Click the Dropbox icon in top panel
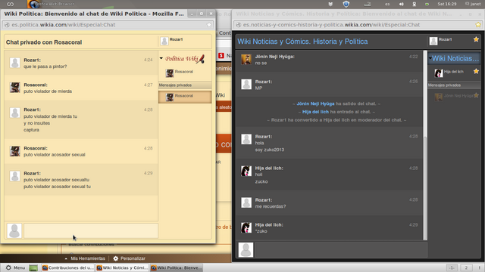Viewport: 485px width, 272px height. [330, 4]
